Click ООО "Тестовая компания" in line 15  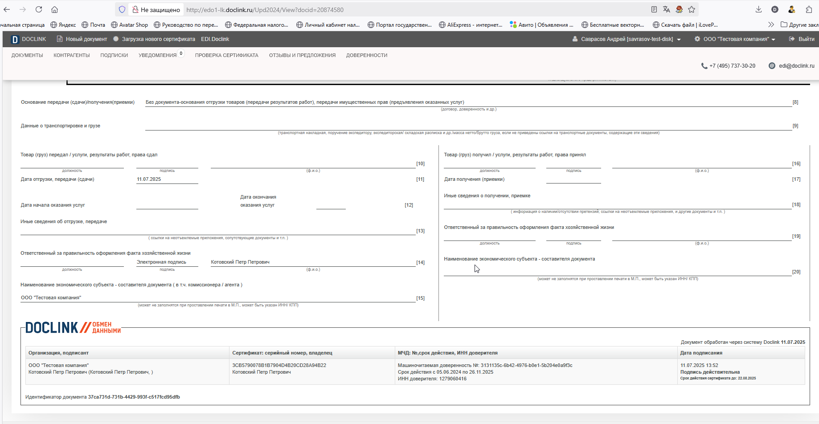click(51, 298)
